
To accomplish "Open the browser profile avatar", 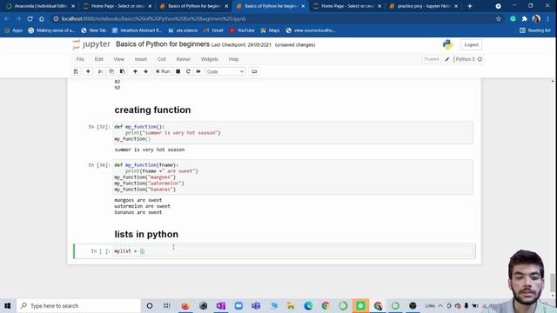I will pyautogui.click(x=536, y=19).
